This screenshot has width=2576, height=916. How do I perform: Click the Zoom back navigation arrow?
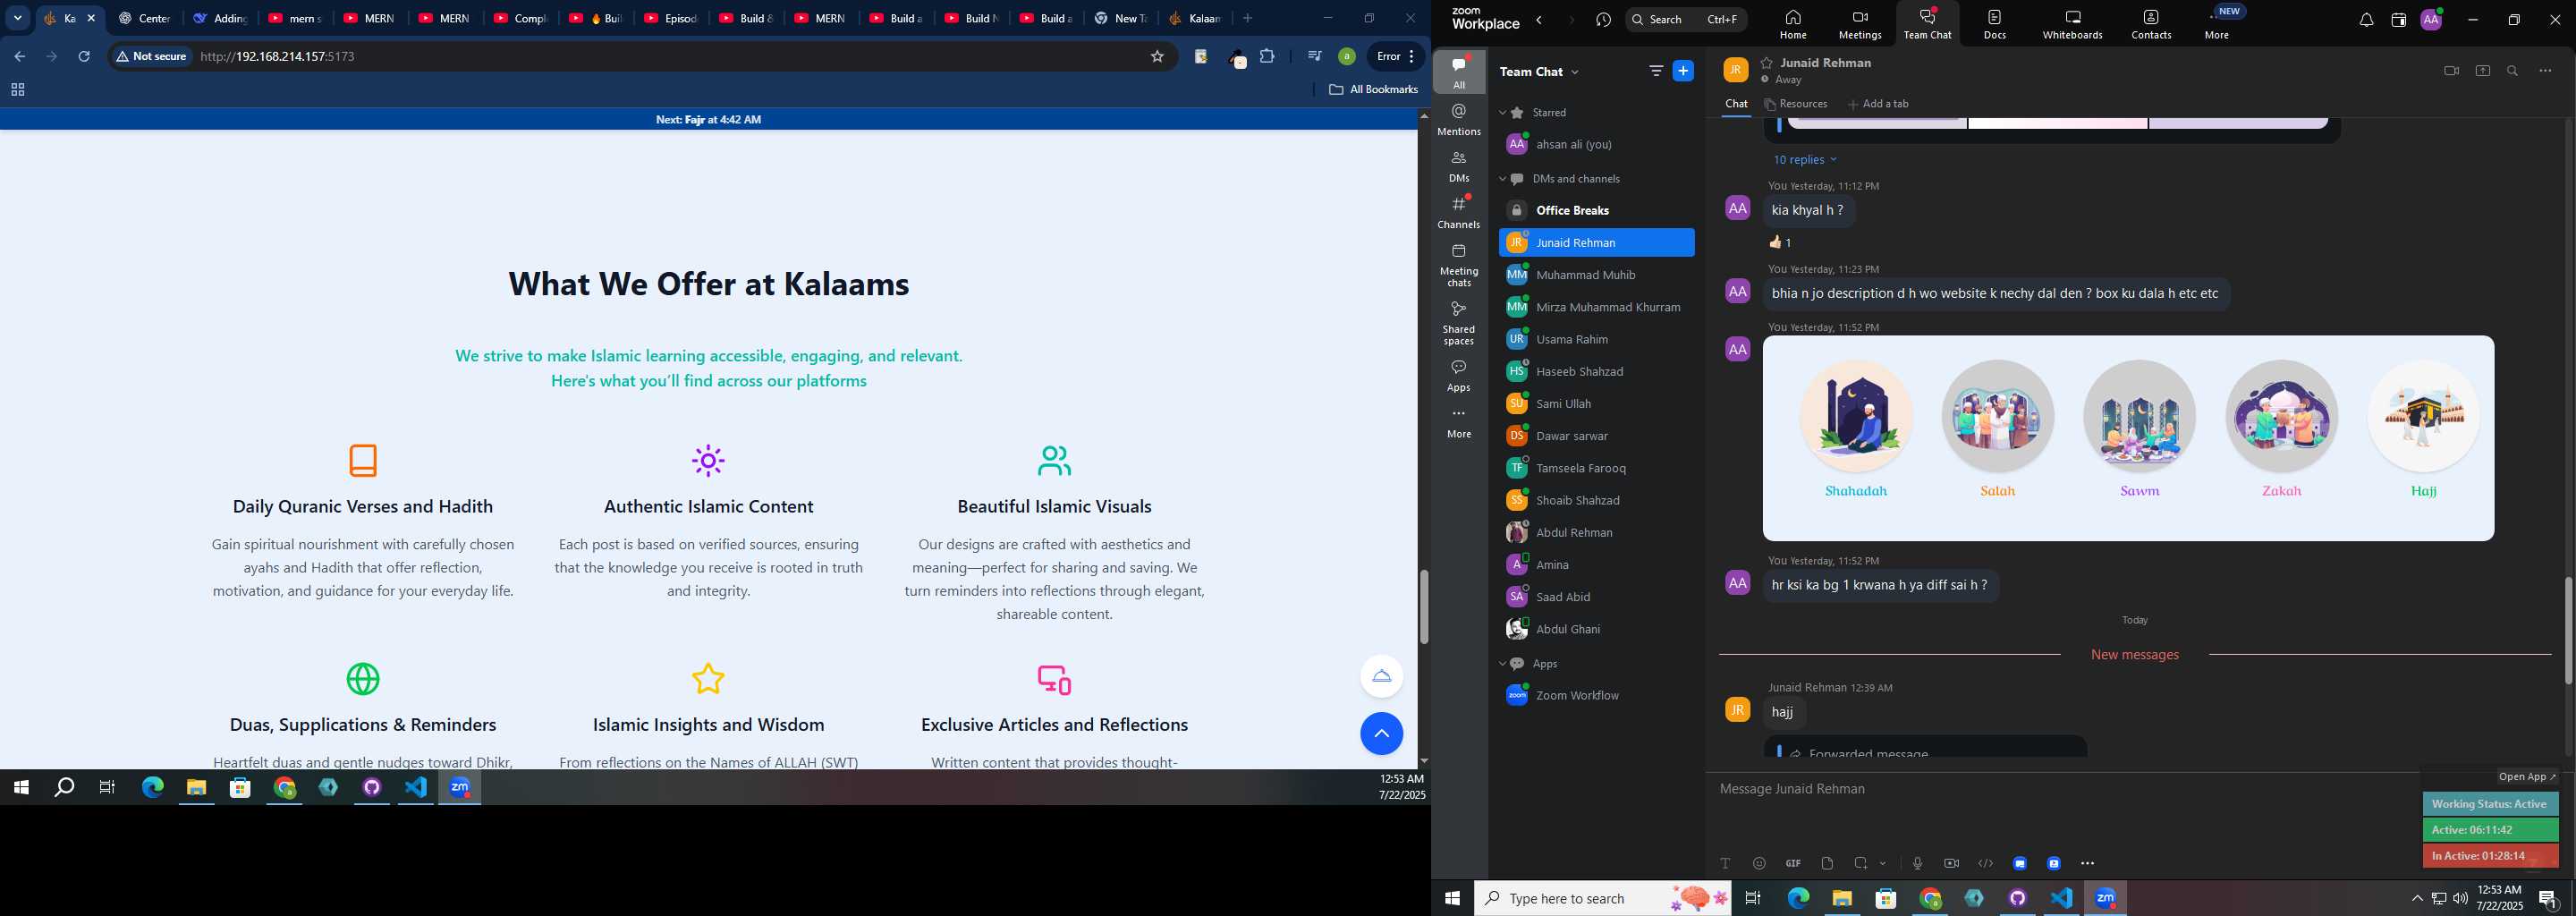click(x=1539, y=20)
